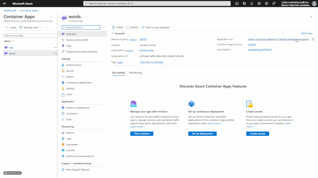Open Cloud Shell from the top bar
The width and height of the screenshot is (318, 178).
point(237,3)
